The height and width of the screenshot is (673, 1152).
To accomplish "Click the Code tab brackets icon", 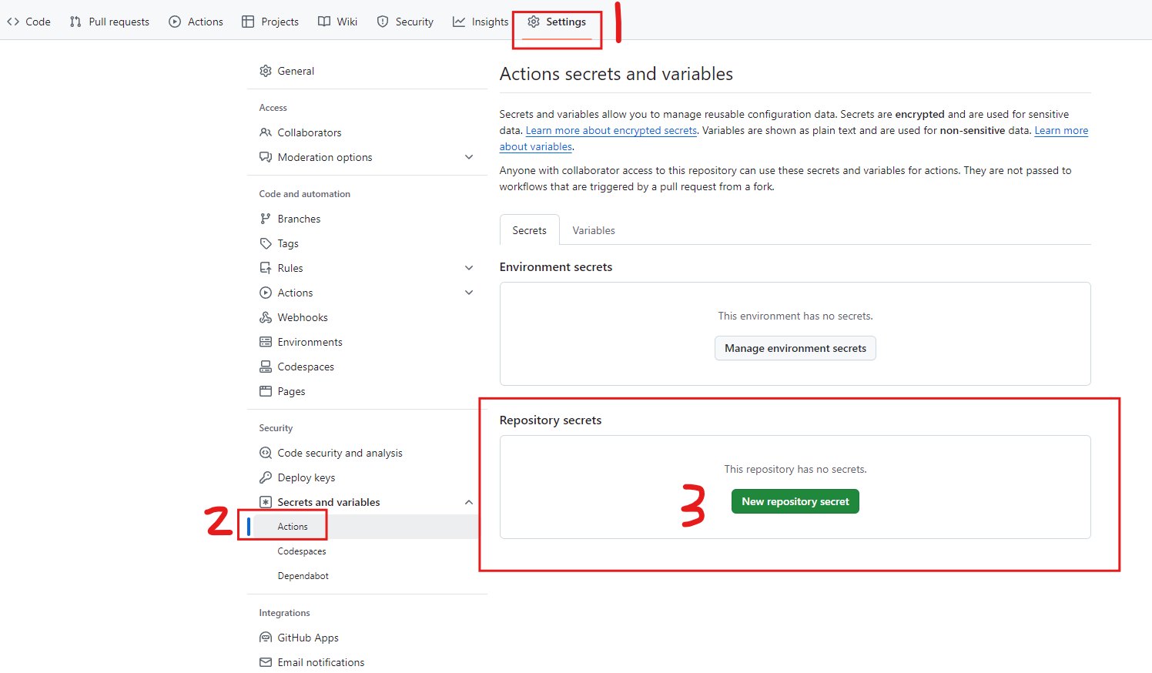I will click(x=13, y=22).
